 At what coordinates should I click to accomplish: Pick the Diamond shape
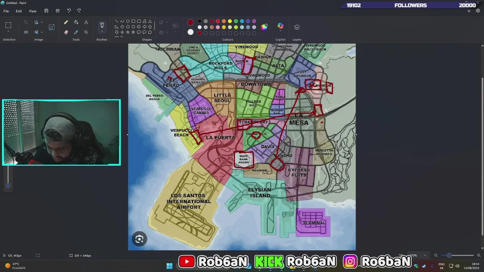[x=122, y=27]
